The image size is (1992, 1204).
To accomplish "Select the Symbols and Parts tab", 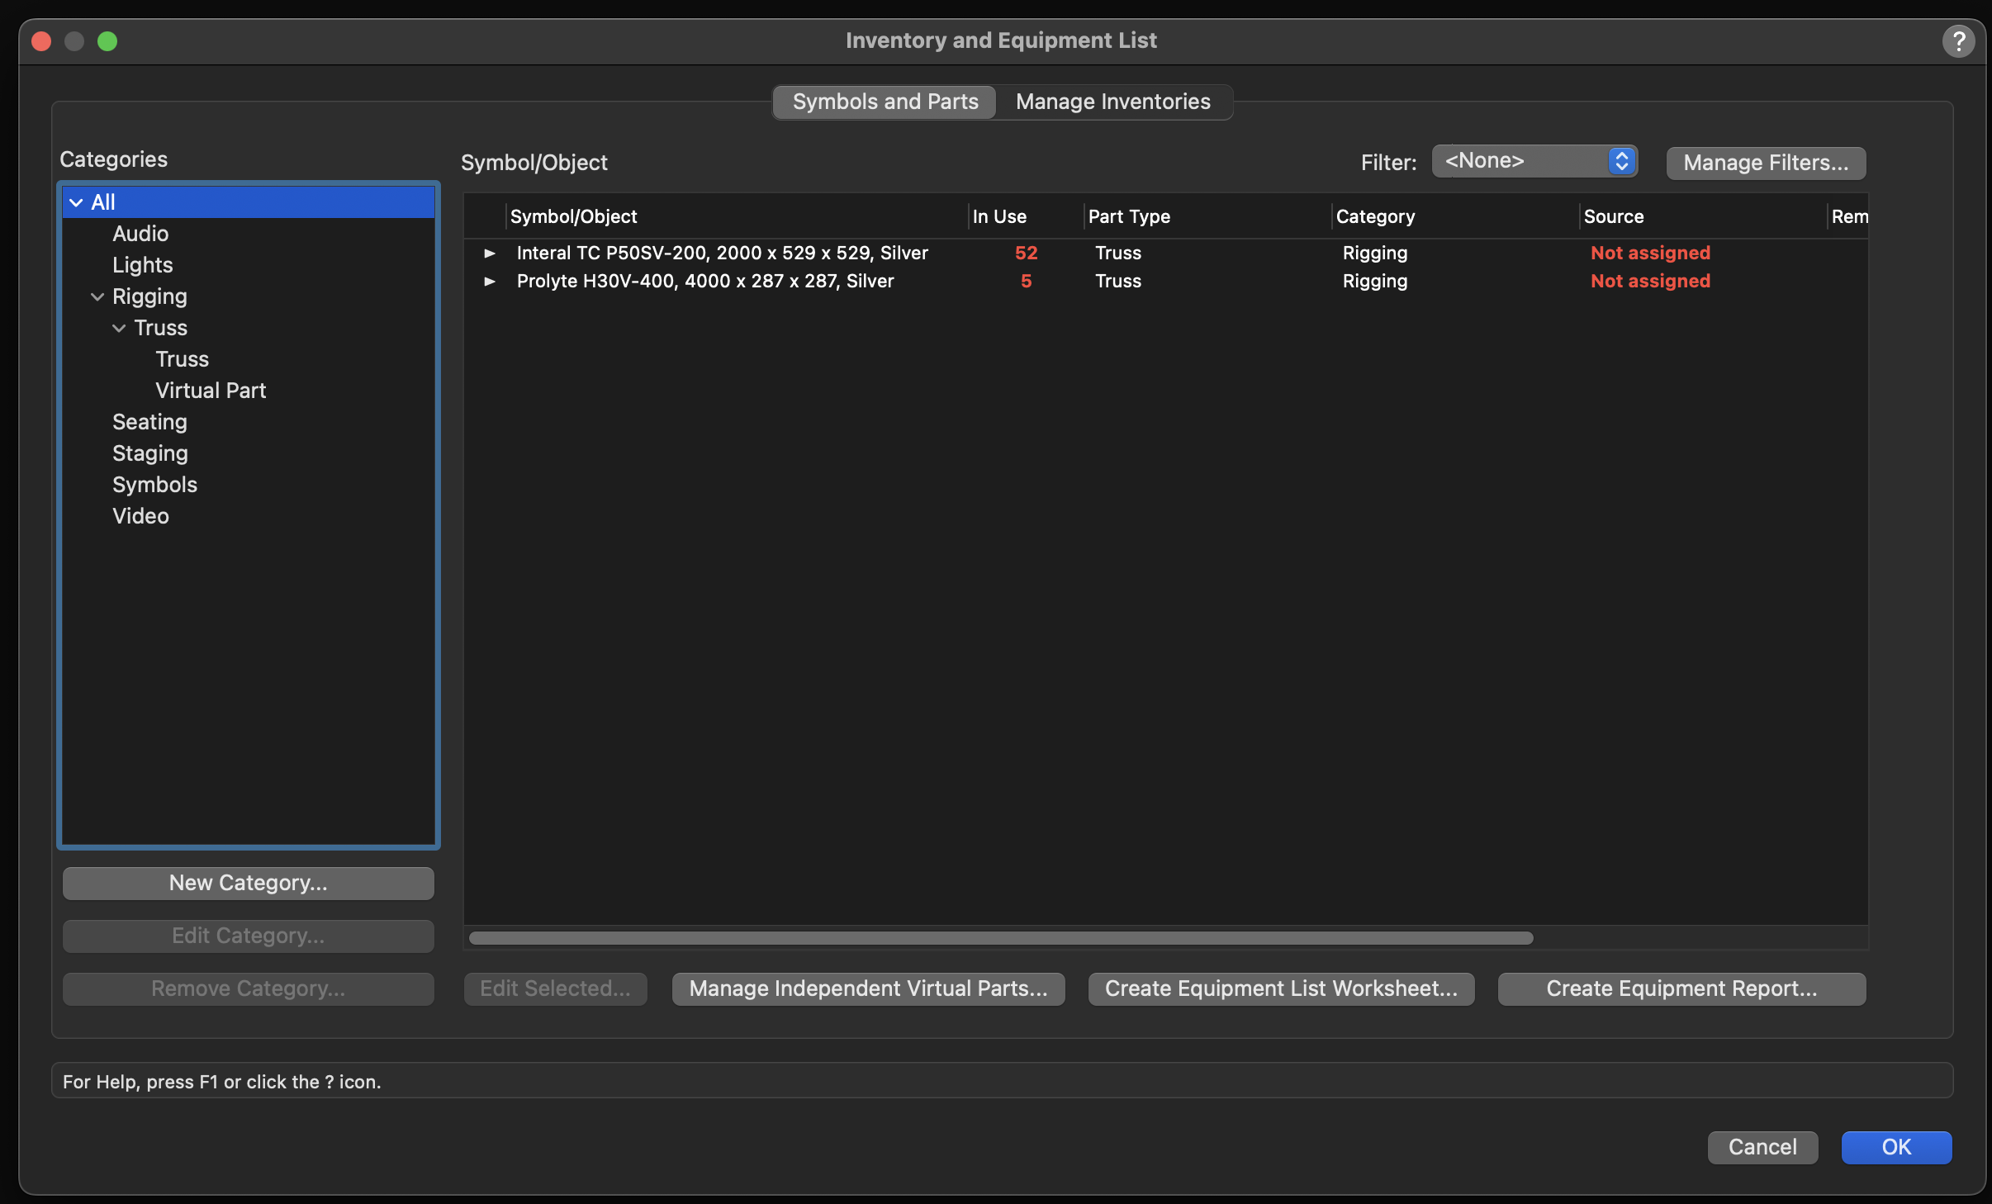I will (x=885, y=102).
